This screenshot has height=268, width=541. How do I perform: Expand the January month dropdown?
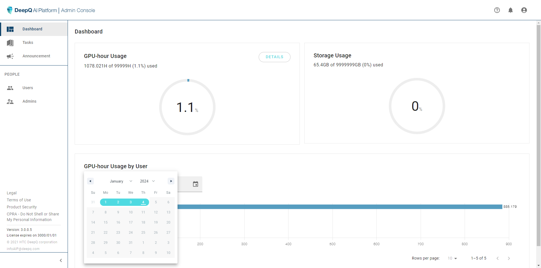[x=121, y=181]
